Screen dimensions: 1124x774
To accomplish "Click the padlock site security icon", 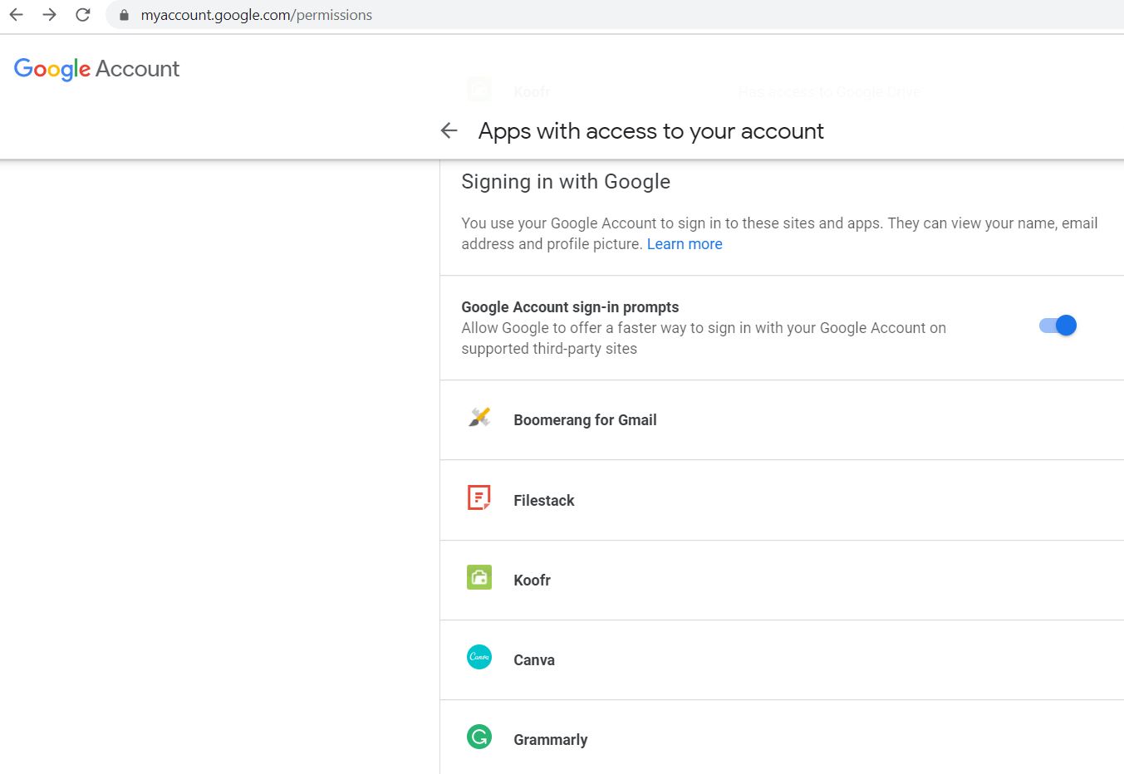I will click(x=124, y=15).
